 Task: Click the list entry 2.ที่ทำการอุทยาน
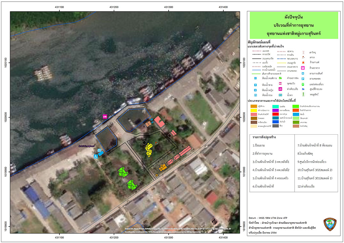pyautogui.click(x=262, y=154)
